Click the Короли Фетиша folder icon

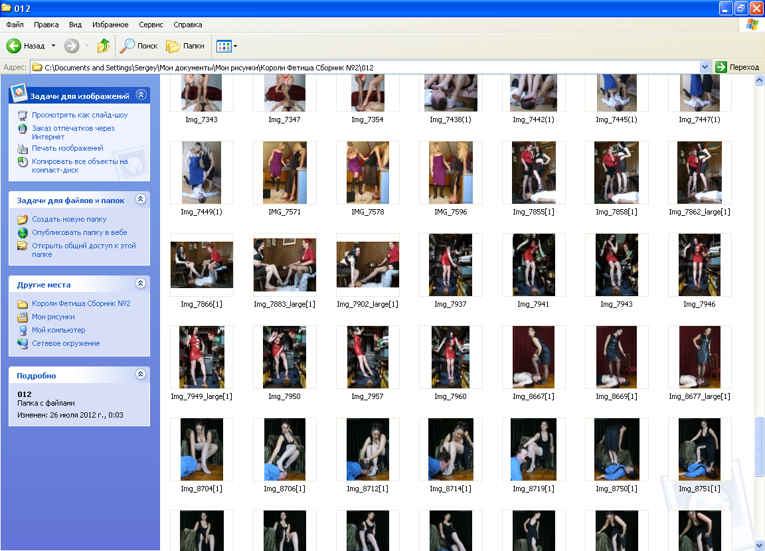[23, 304]
